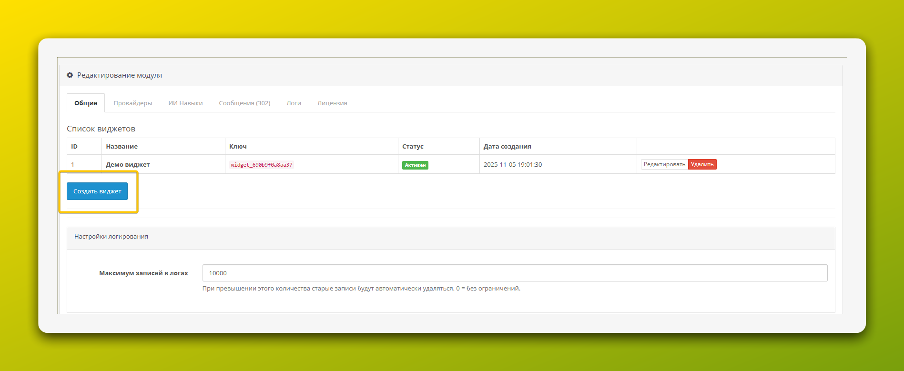Click the Ключ column header
The height and width of the screenshot is (371, 904).
click(x=238, y=146)
